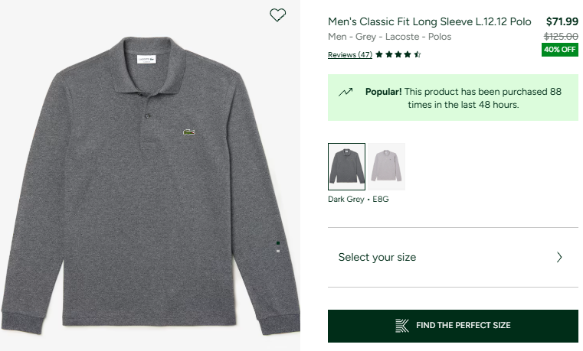Viewport: 583px width, 351px height.
Task: Click the Men - Grey - Lacoste - Polos text
Action: click(x=389, y=37)
